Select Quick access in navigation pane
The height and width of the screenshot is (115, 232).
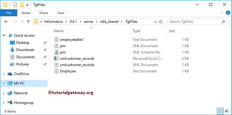coord(24,35)
